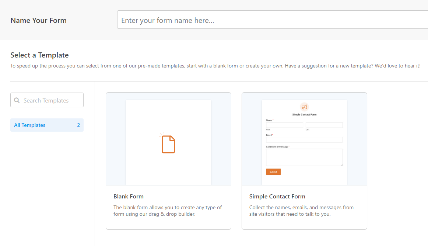The height and width of the screenshot is (246, 428).
Task: Click the megaphone icon in the contact form preview
Action: point(304,107)
